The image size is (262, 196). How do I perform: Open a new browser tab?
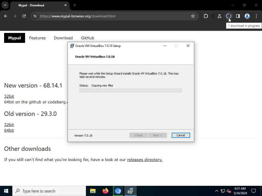pos(75,5)
